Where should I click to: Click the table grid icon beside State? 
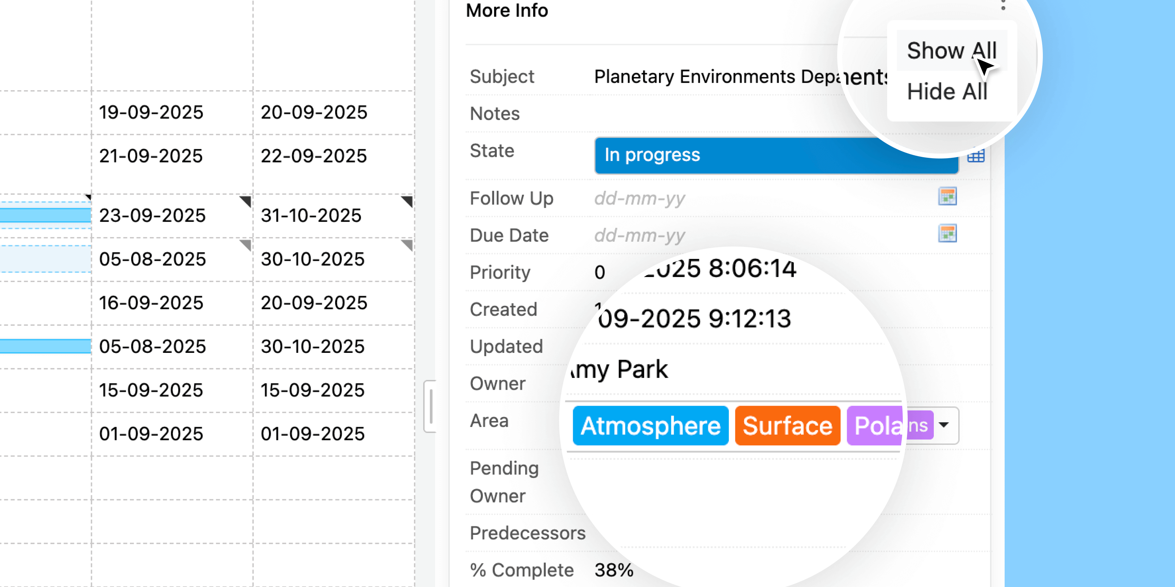976,156
